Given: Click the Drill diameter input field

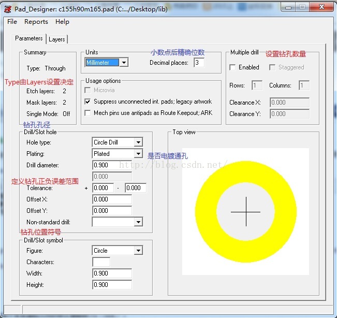Looking at the screenshot, I should pyautogui.click(x=111, y=165).
